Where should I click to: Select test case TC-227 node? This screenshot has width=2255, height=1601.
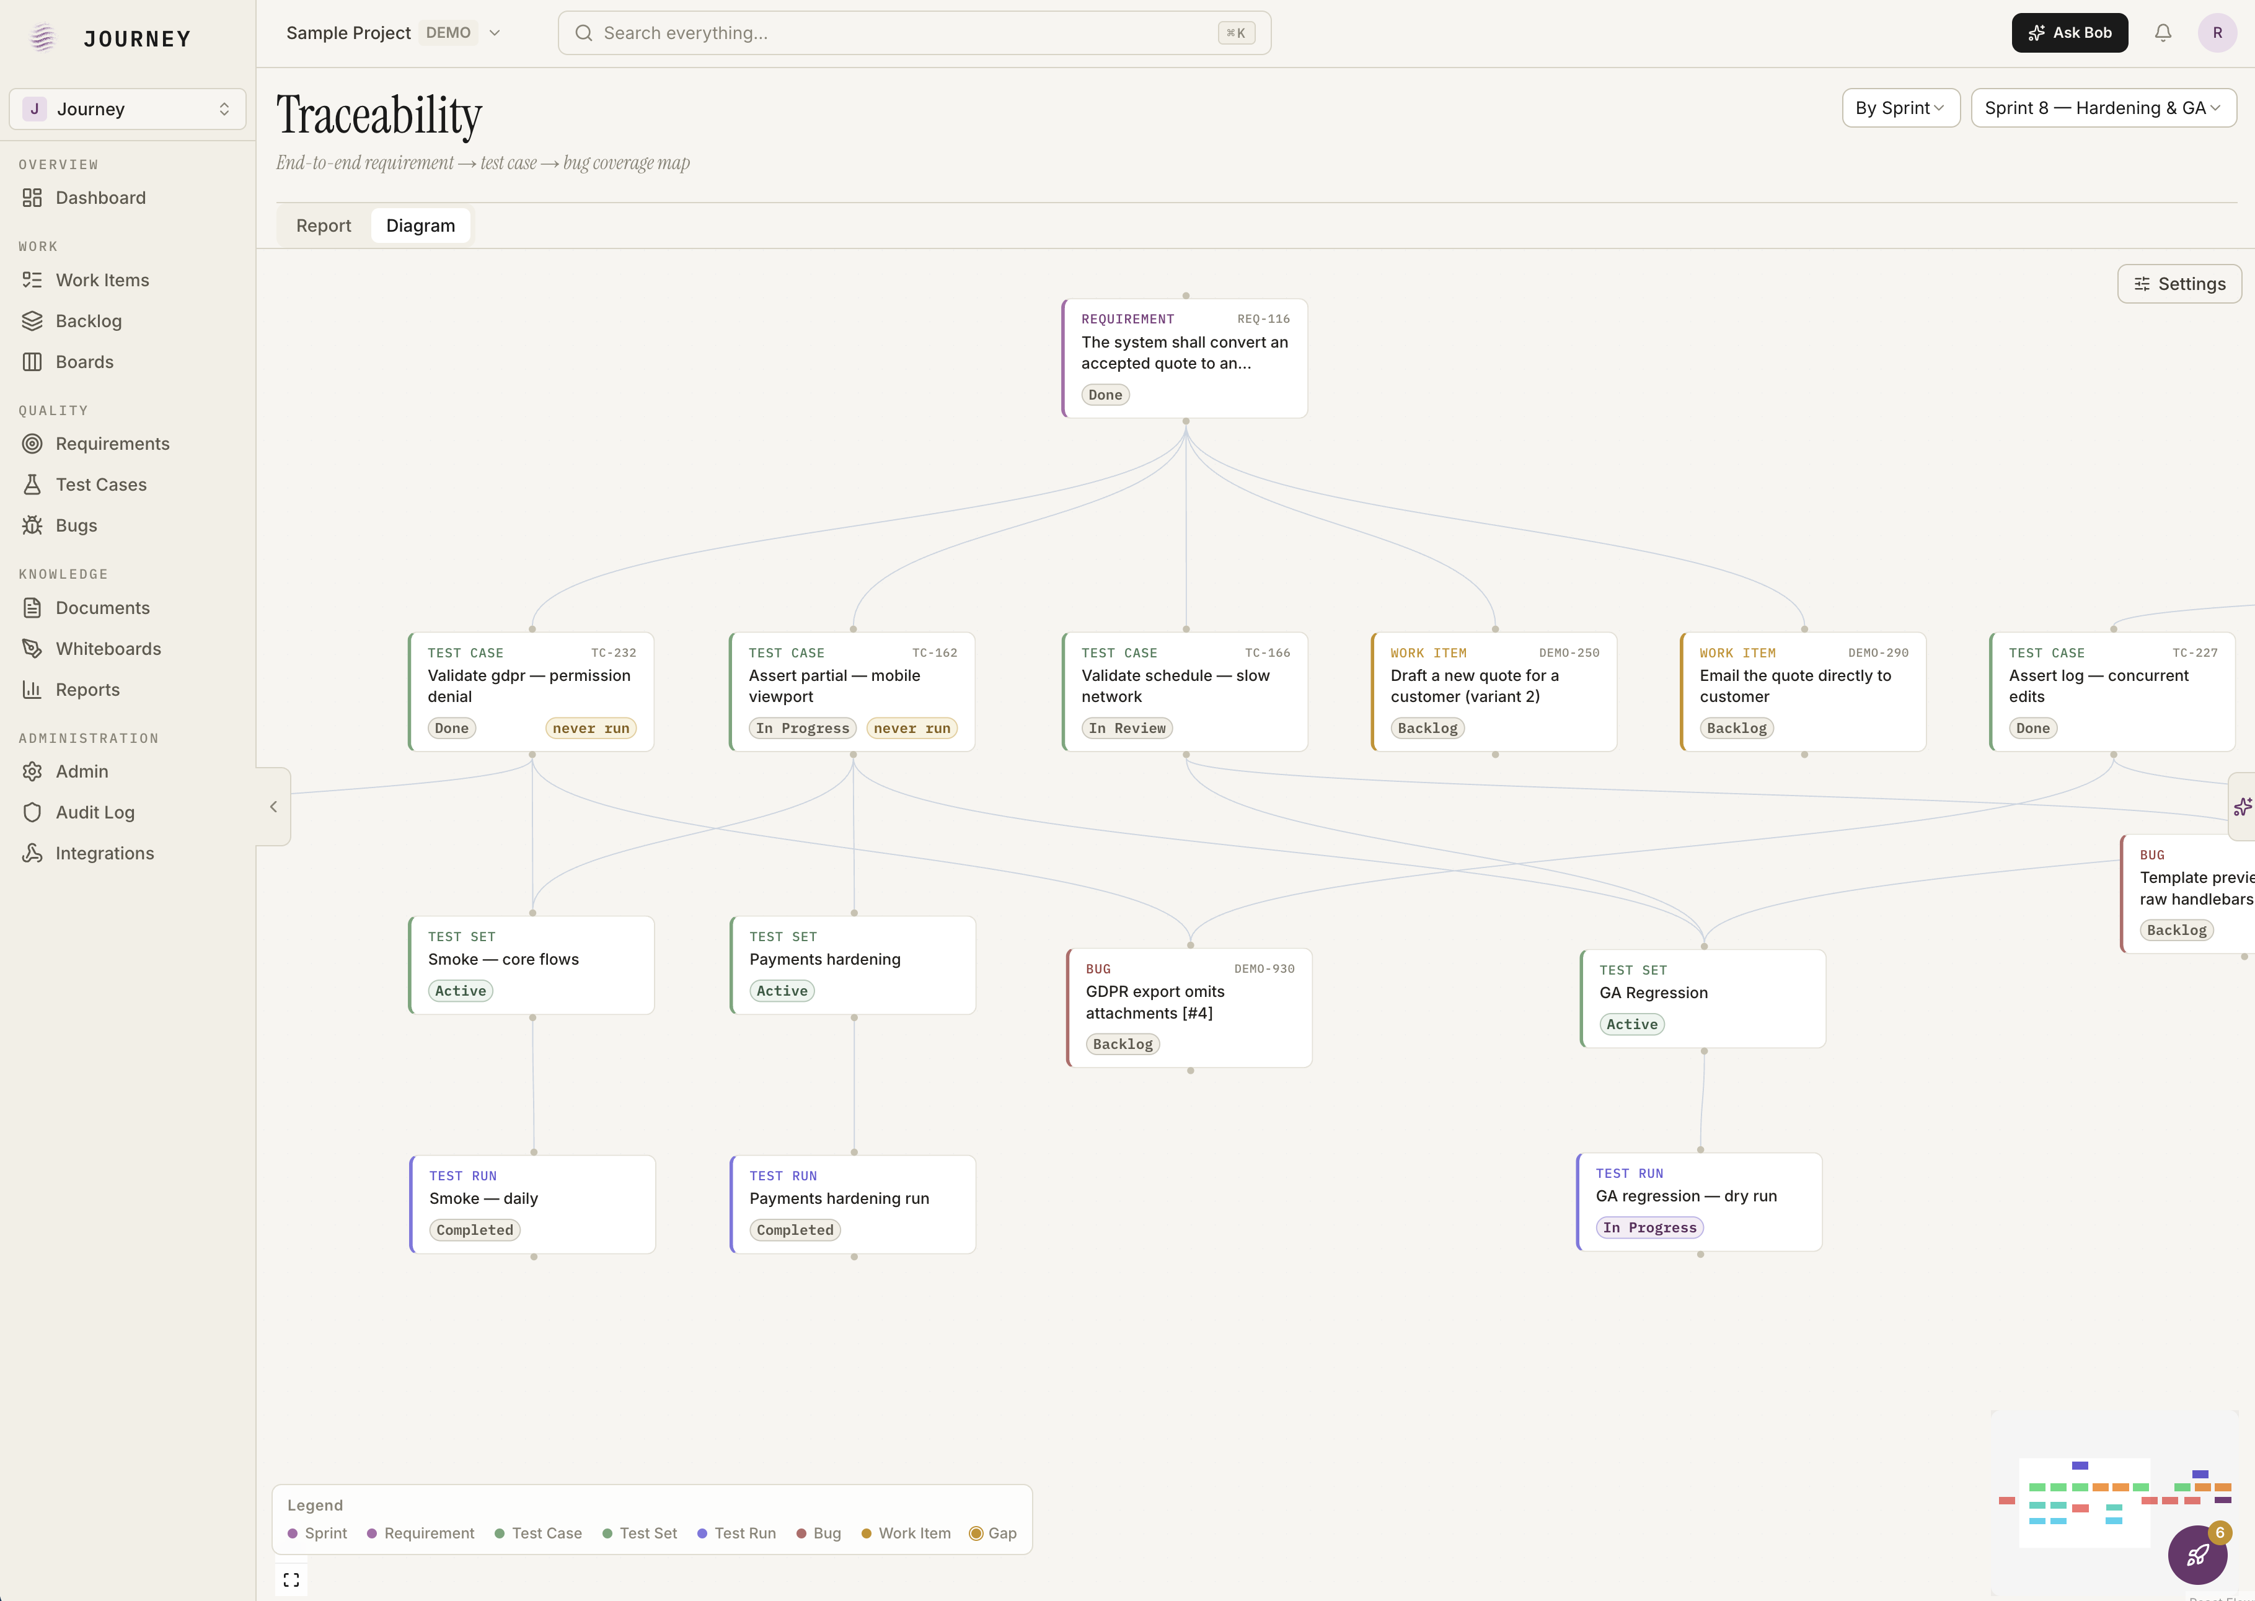pyautogui.click(x=2112, y=691)
